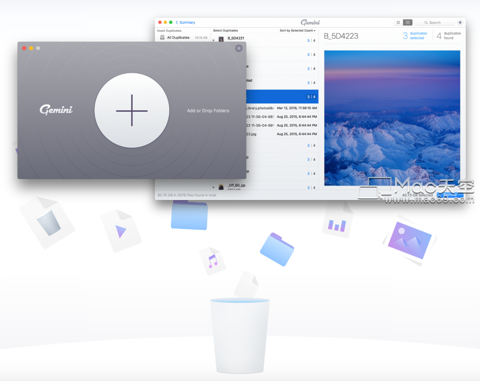
Task: Select the file row ending 11-56-04-987
Action: pos(281,117)
